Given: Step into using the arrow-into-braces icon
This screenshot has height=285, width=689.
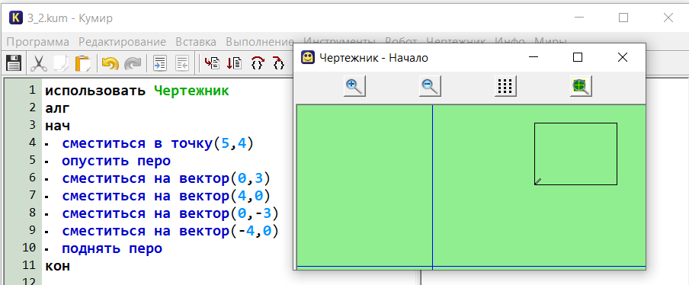Looking at the screenshot, I should [x=279, y=64].
